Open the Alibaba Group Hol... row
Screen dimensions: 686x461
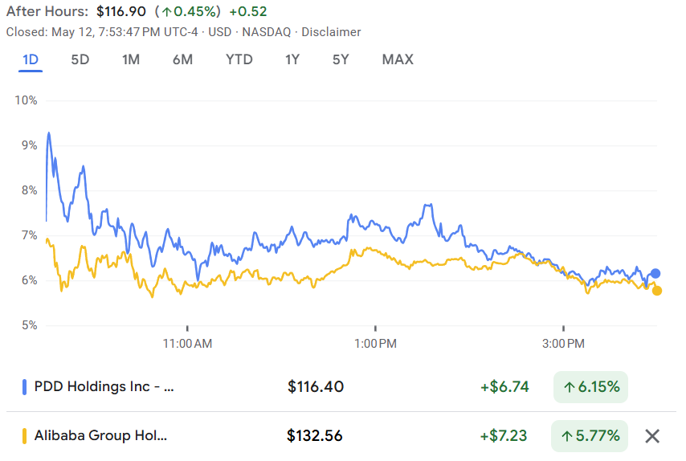tap(341, 436)
